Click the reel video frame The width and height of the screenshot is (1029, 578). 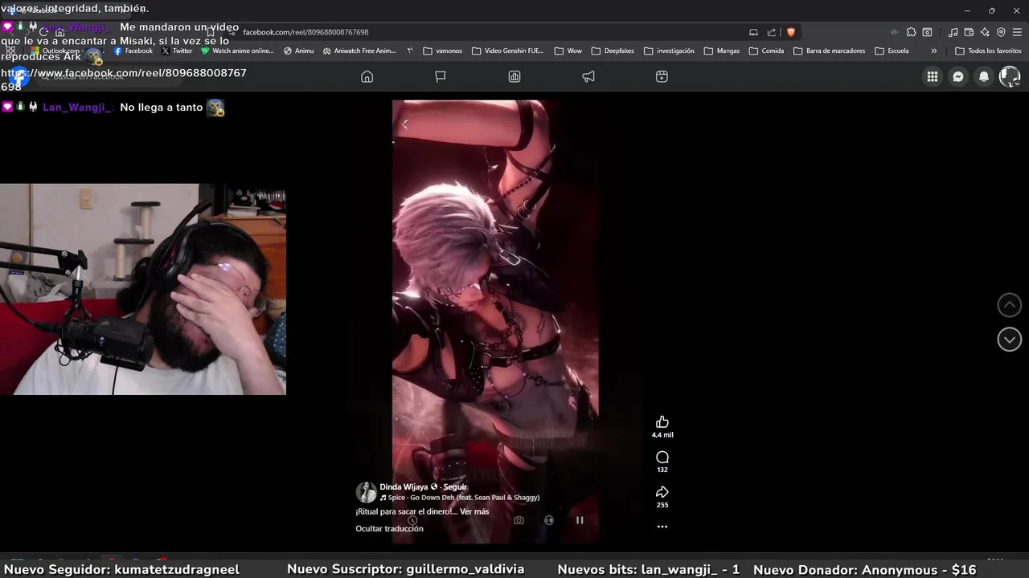tap(495, 321)
